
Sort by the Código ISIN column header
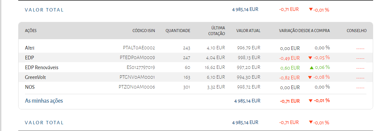(144, 31)
